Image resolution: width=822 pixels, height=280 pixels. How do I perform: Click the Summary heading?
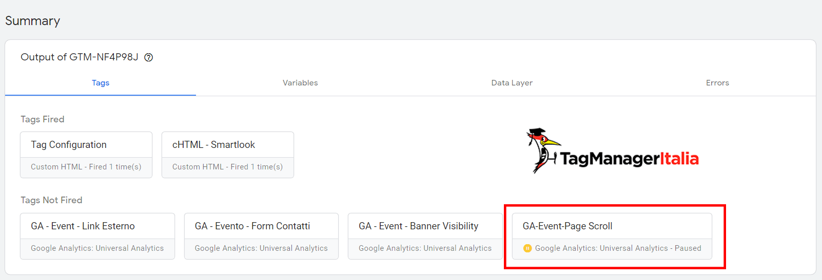pyautogui.click(x=33, y=21)
